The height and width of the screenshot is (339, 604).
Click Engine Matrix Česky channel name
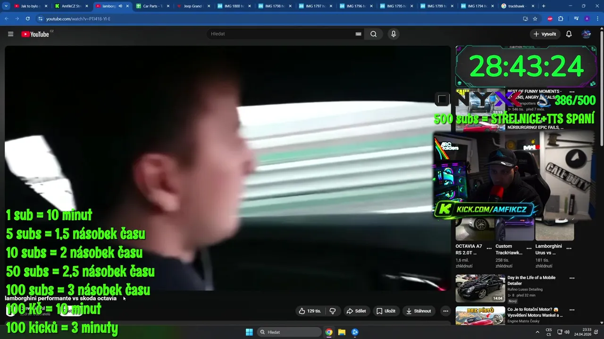coord(523,322)
